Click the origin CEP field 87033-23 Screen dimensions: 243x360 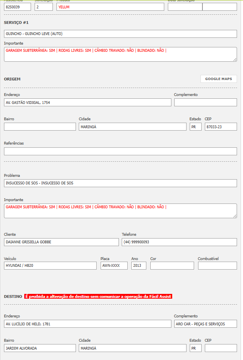pos(221,127)
